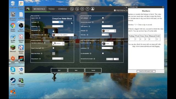The height and width of the screenshot is (99, 176).
Task: Click the help icon next to Luminance
Action: tap(88, 48)
